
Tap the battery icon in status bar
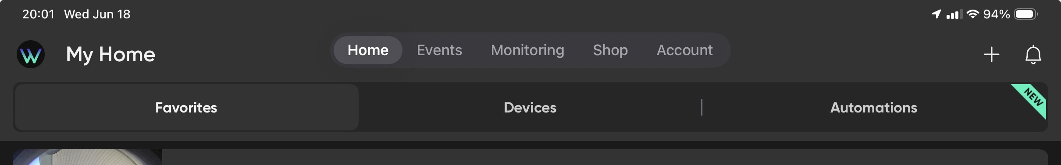(1026, 14)
